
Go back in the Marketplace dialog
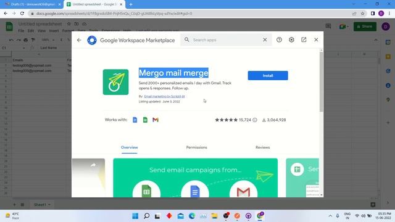79,40
